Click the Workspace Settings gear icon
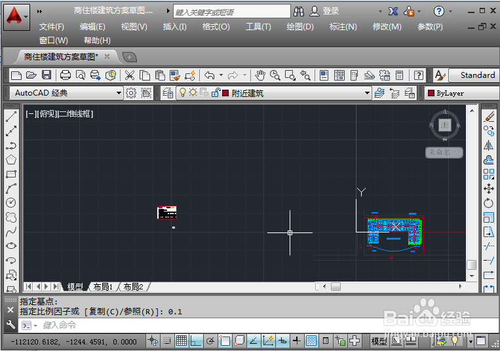The width and height of the screenshot is (500, 351). click(131, 93)
